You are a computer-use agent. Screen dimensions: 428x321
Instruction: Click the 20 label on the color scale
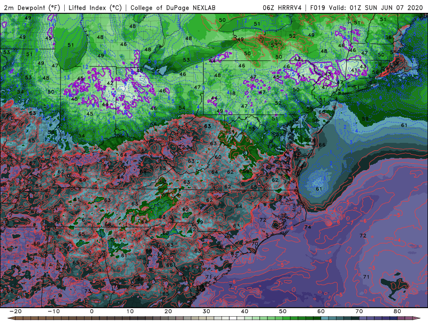pyautogui.click(x=168, y=311)
